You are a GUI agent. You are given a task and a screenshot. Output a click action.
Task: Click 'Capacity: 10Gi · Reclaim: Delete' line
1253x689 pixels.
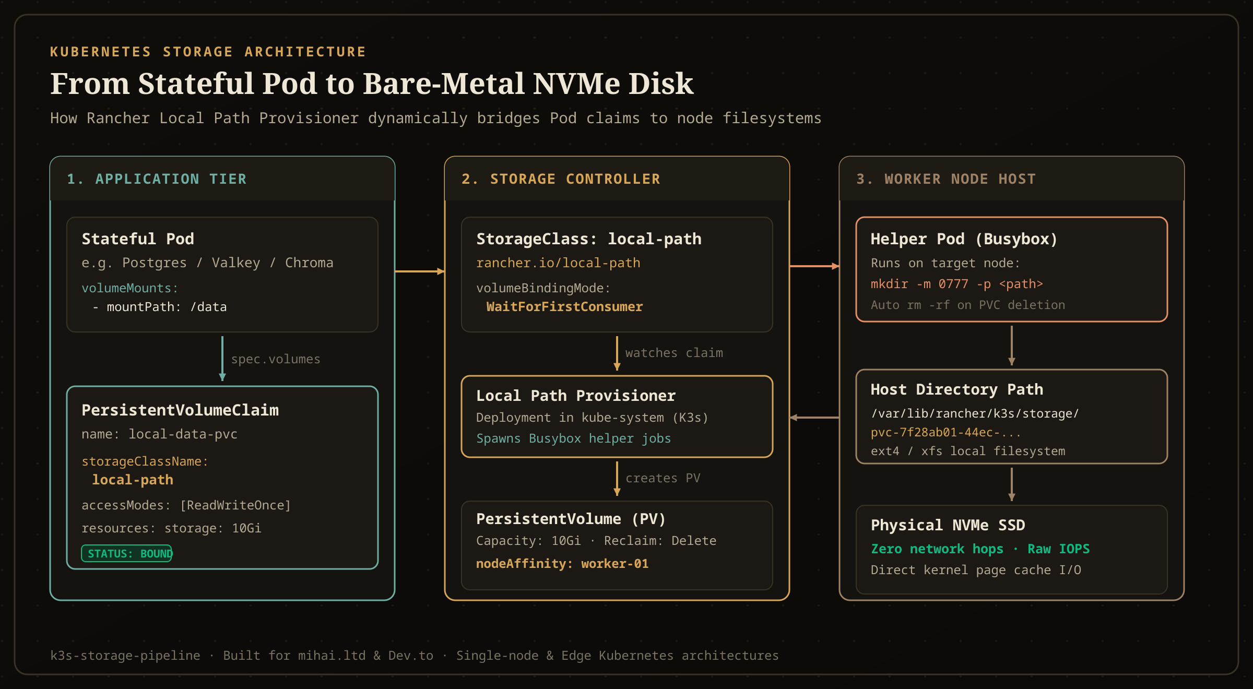pos(596,541)
